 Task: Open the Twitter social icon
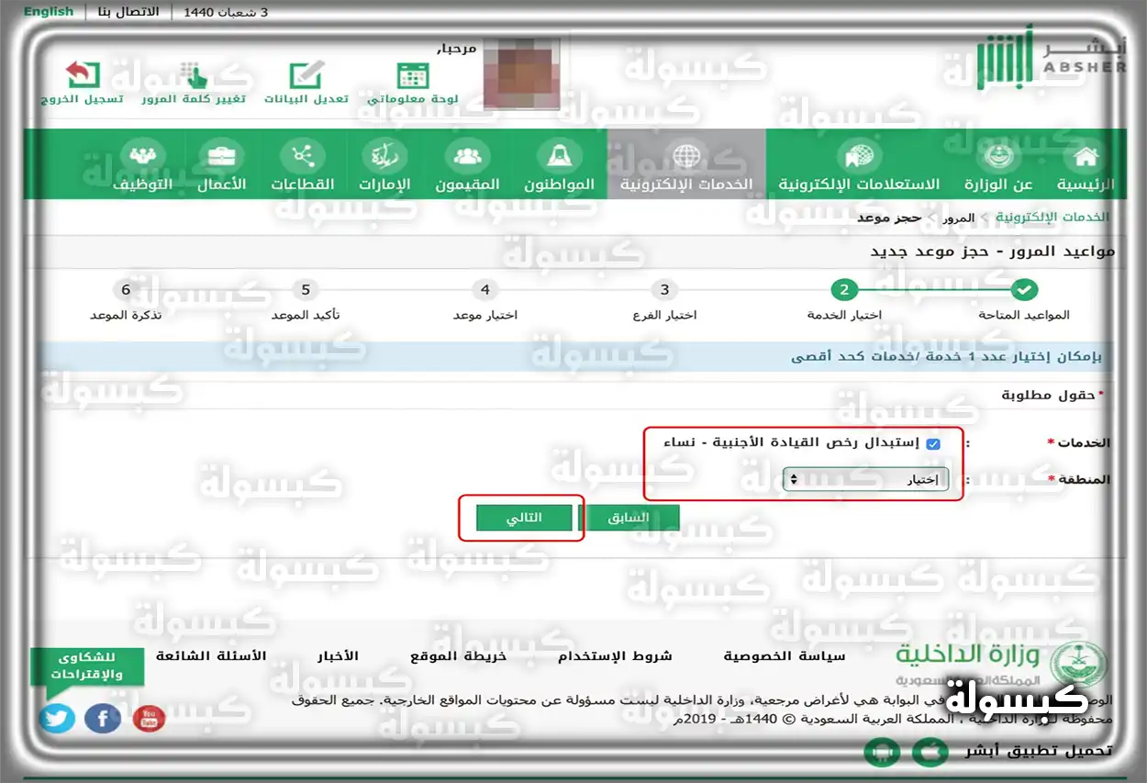coord(57,719)
